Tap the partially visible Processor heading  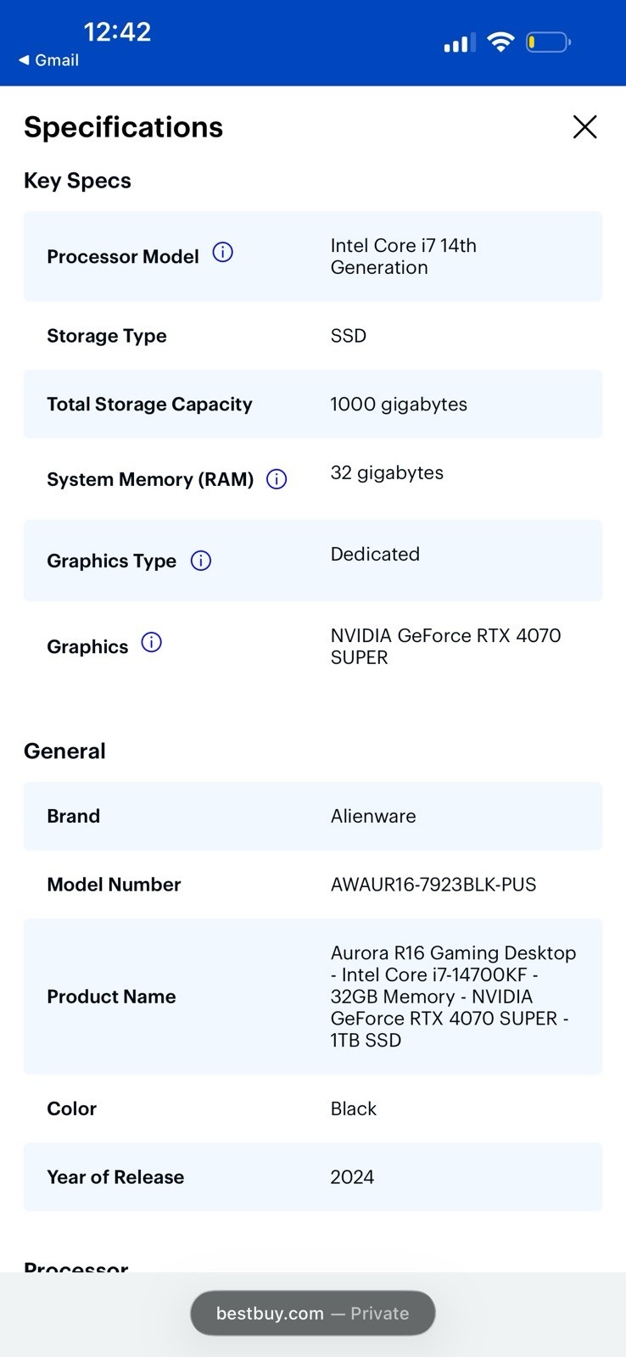pos(76,1266)
